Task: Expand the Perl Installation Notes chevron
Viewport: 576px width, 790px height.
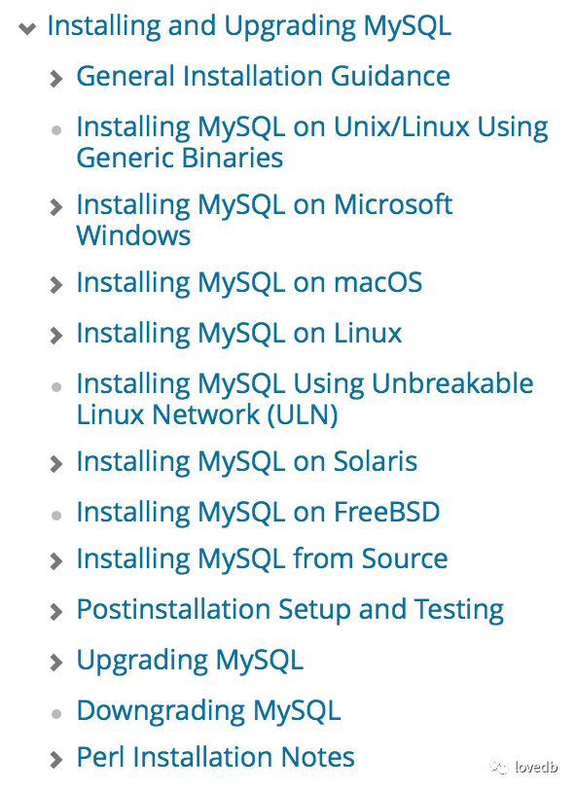Action: coord(56,759)
